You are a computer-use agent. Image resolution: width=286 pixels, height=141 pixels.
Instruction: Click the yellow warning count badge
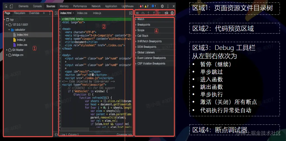[x=146, y=6]
